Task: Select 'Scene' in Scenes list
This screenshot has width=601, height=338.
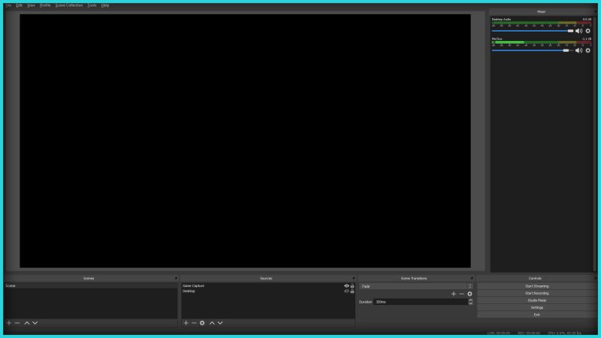Action: click(91, 286)
